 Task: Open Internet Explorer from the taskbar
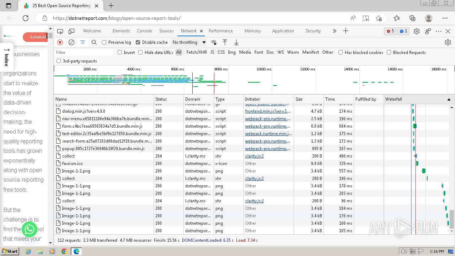click(x=28, y=251)
